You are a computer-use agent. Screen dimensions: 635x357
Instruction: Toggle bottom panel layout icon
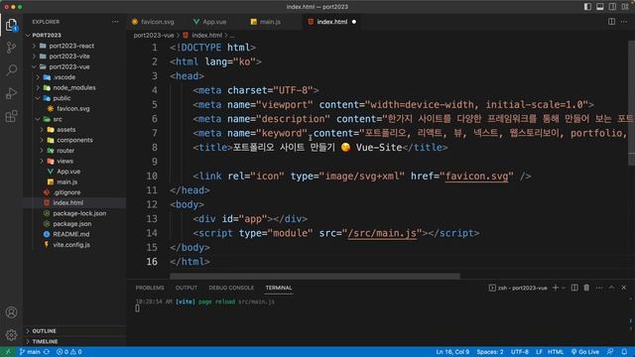pos(600,7)
